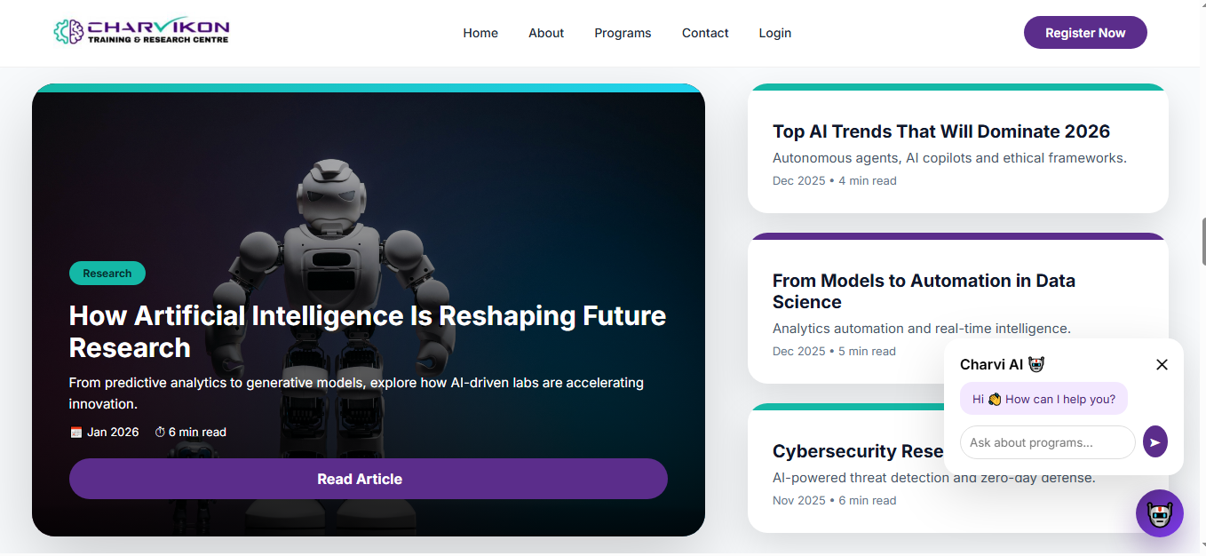This screenshot has height=556, width=1206.
Task: Close the Charvi AI chat popup
Action: [1162, 365]
